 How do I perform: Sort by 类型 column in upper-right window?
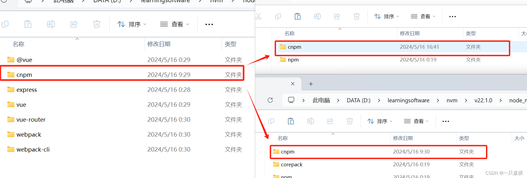471,33
